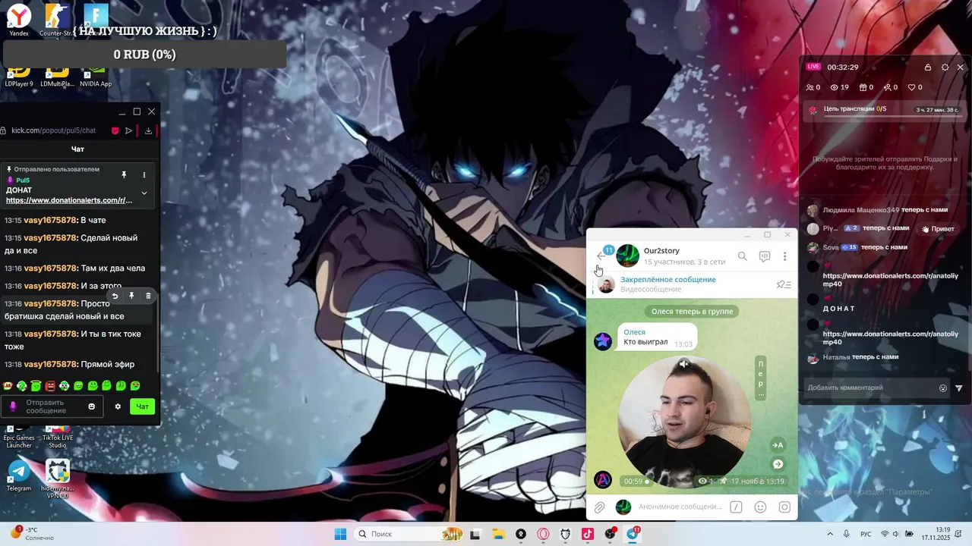View TikTok LIVE likes counter
The width and height of the screenshot is (972, 546).
pyautogui.click(x=915, y=87)
